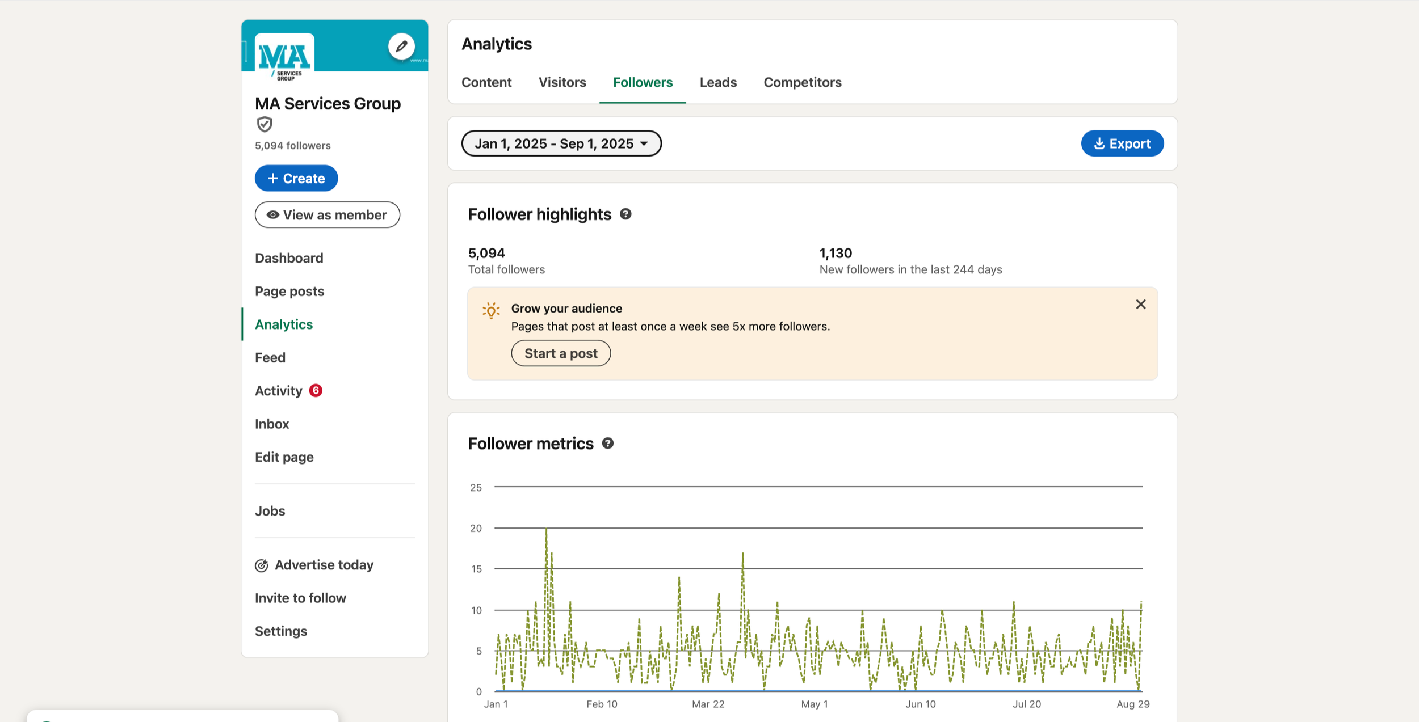This screenshot has width=1419, height=722.
Task: Open Feed in sidebar
Action: pyautogui.click(x=270, y=358)
